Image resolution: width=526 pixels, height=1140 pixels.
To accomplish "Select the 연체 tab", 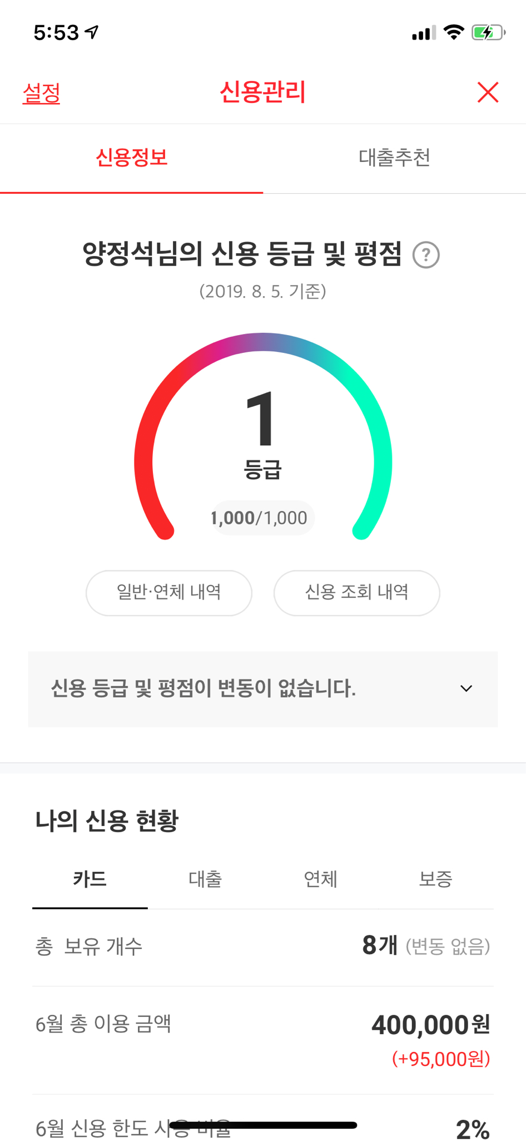I will 320,879.
